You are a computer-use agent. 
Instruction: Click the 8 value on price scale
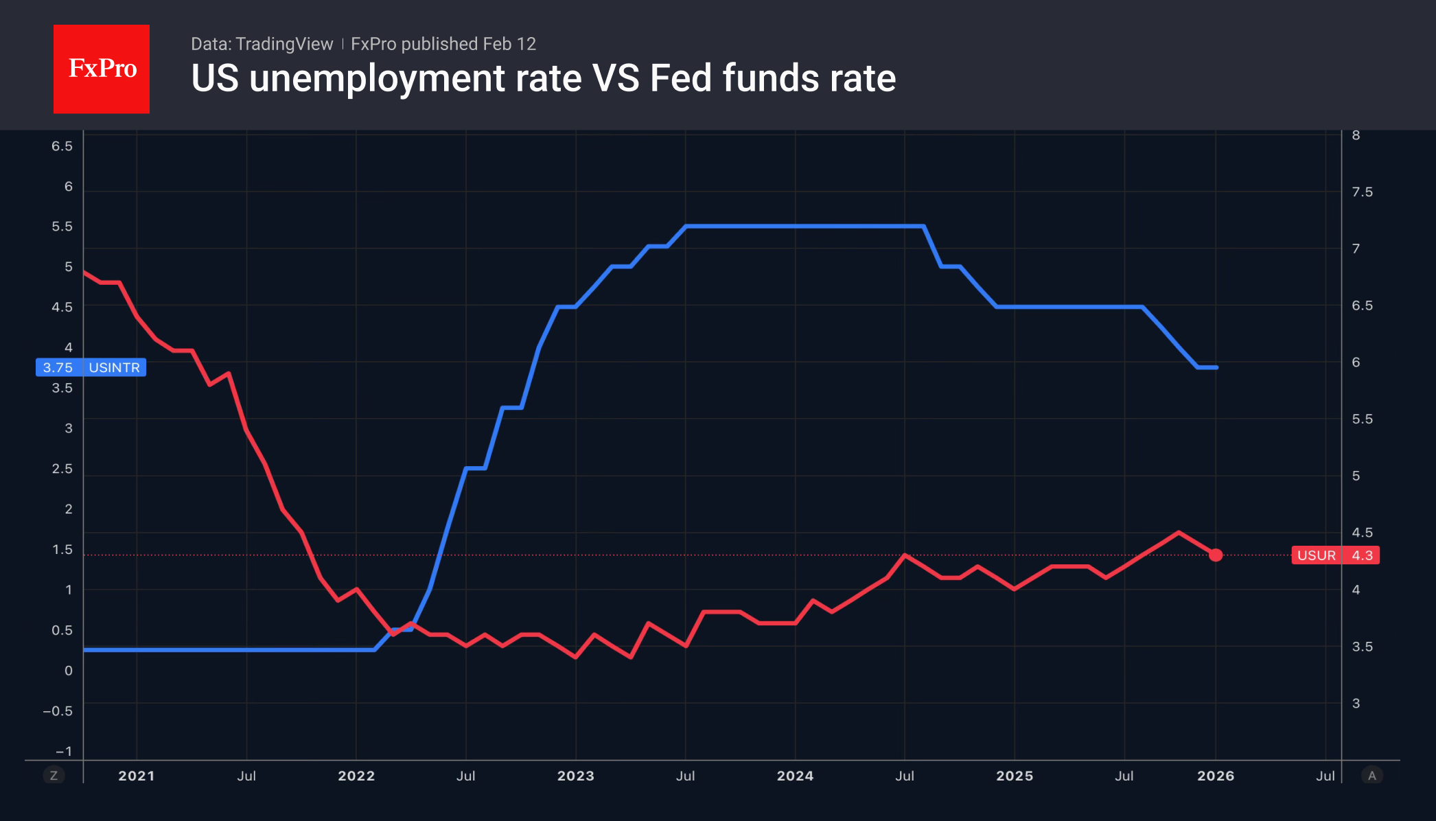(x=1356, y=135)
